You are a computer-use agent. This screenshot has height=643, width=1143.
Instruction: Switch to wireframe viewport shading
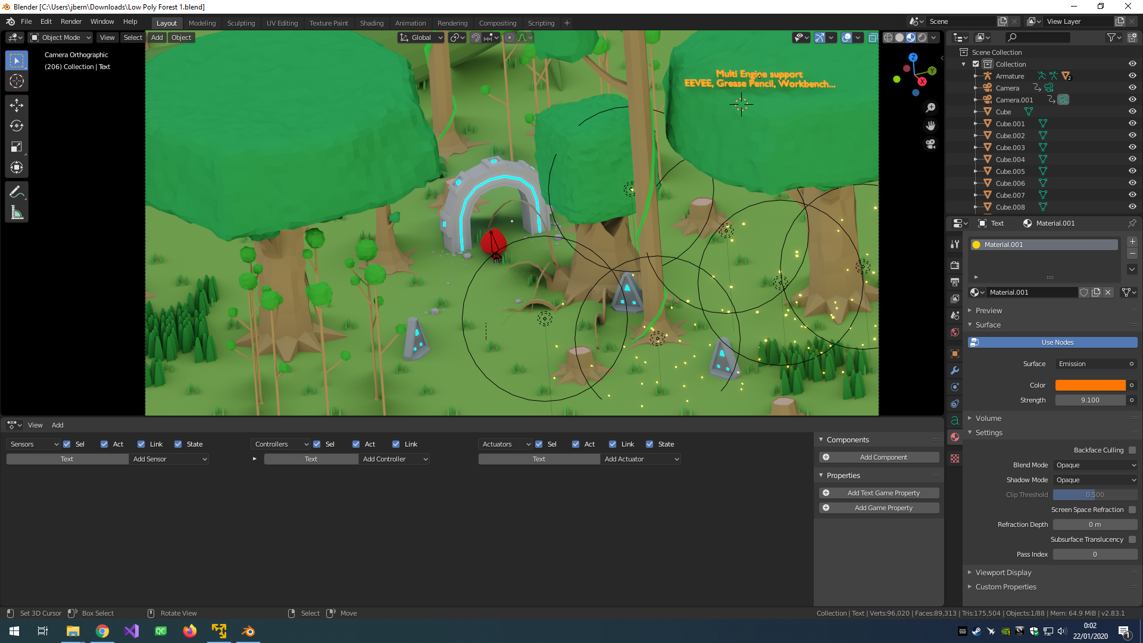click(x=888, y=38)
